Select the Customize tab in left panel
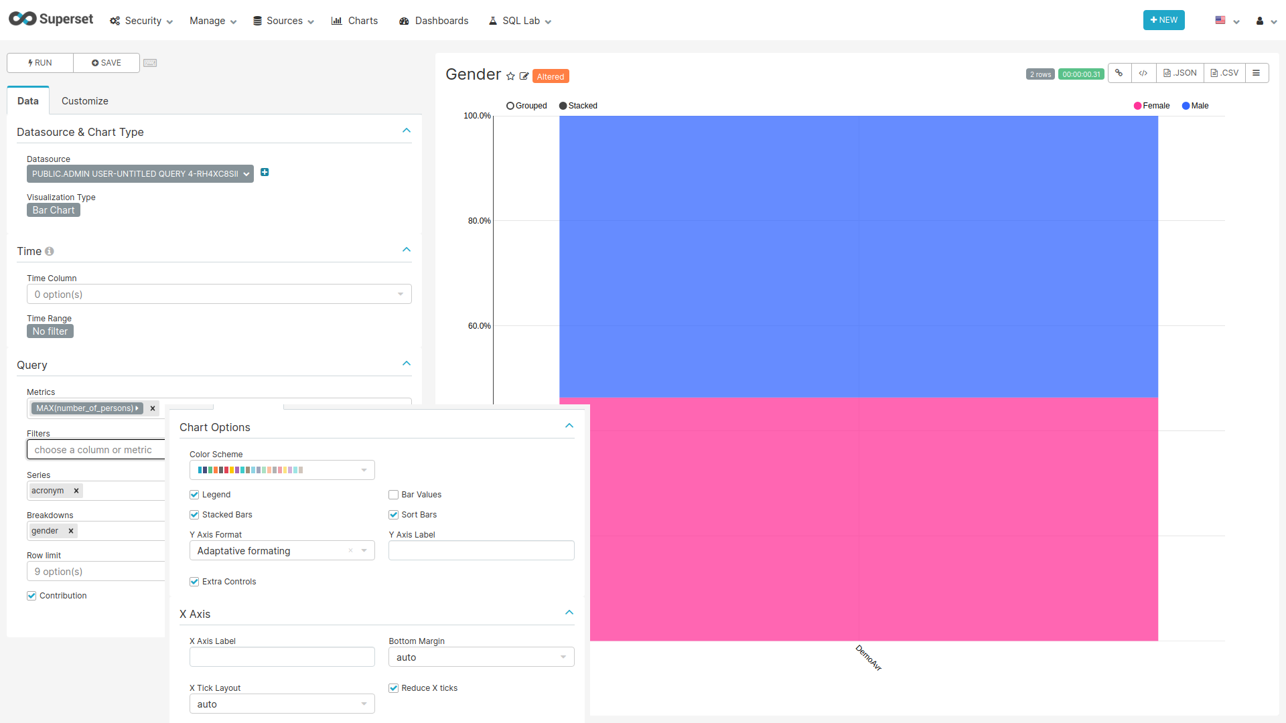The image size is (1286, 723). pos(85,100)
